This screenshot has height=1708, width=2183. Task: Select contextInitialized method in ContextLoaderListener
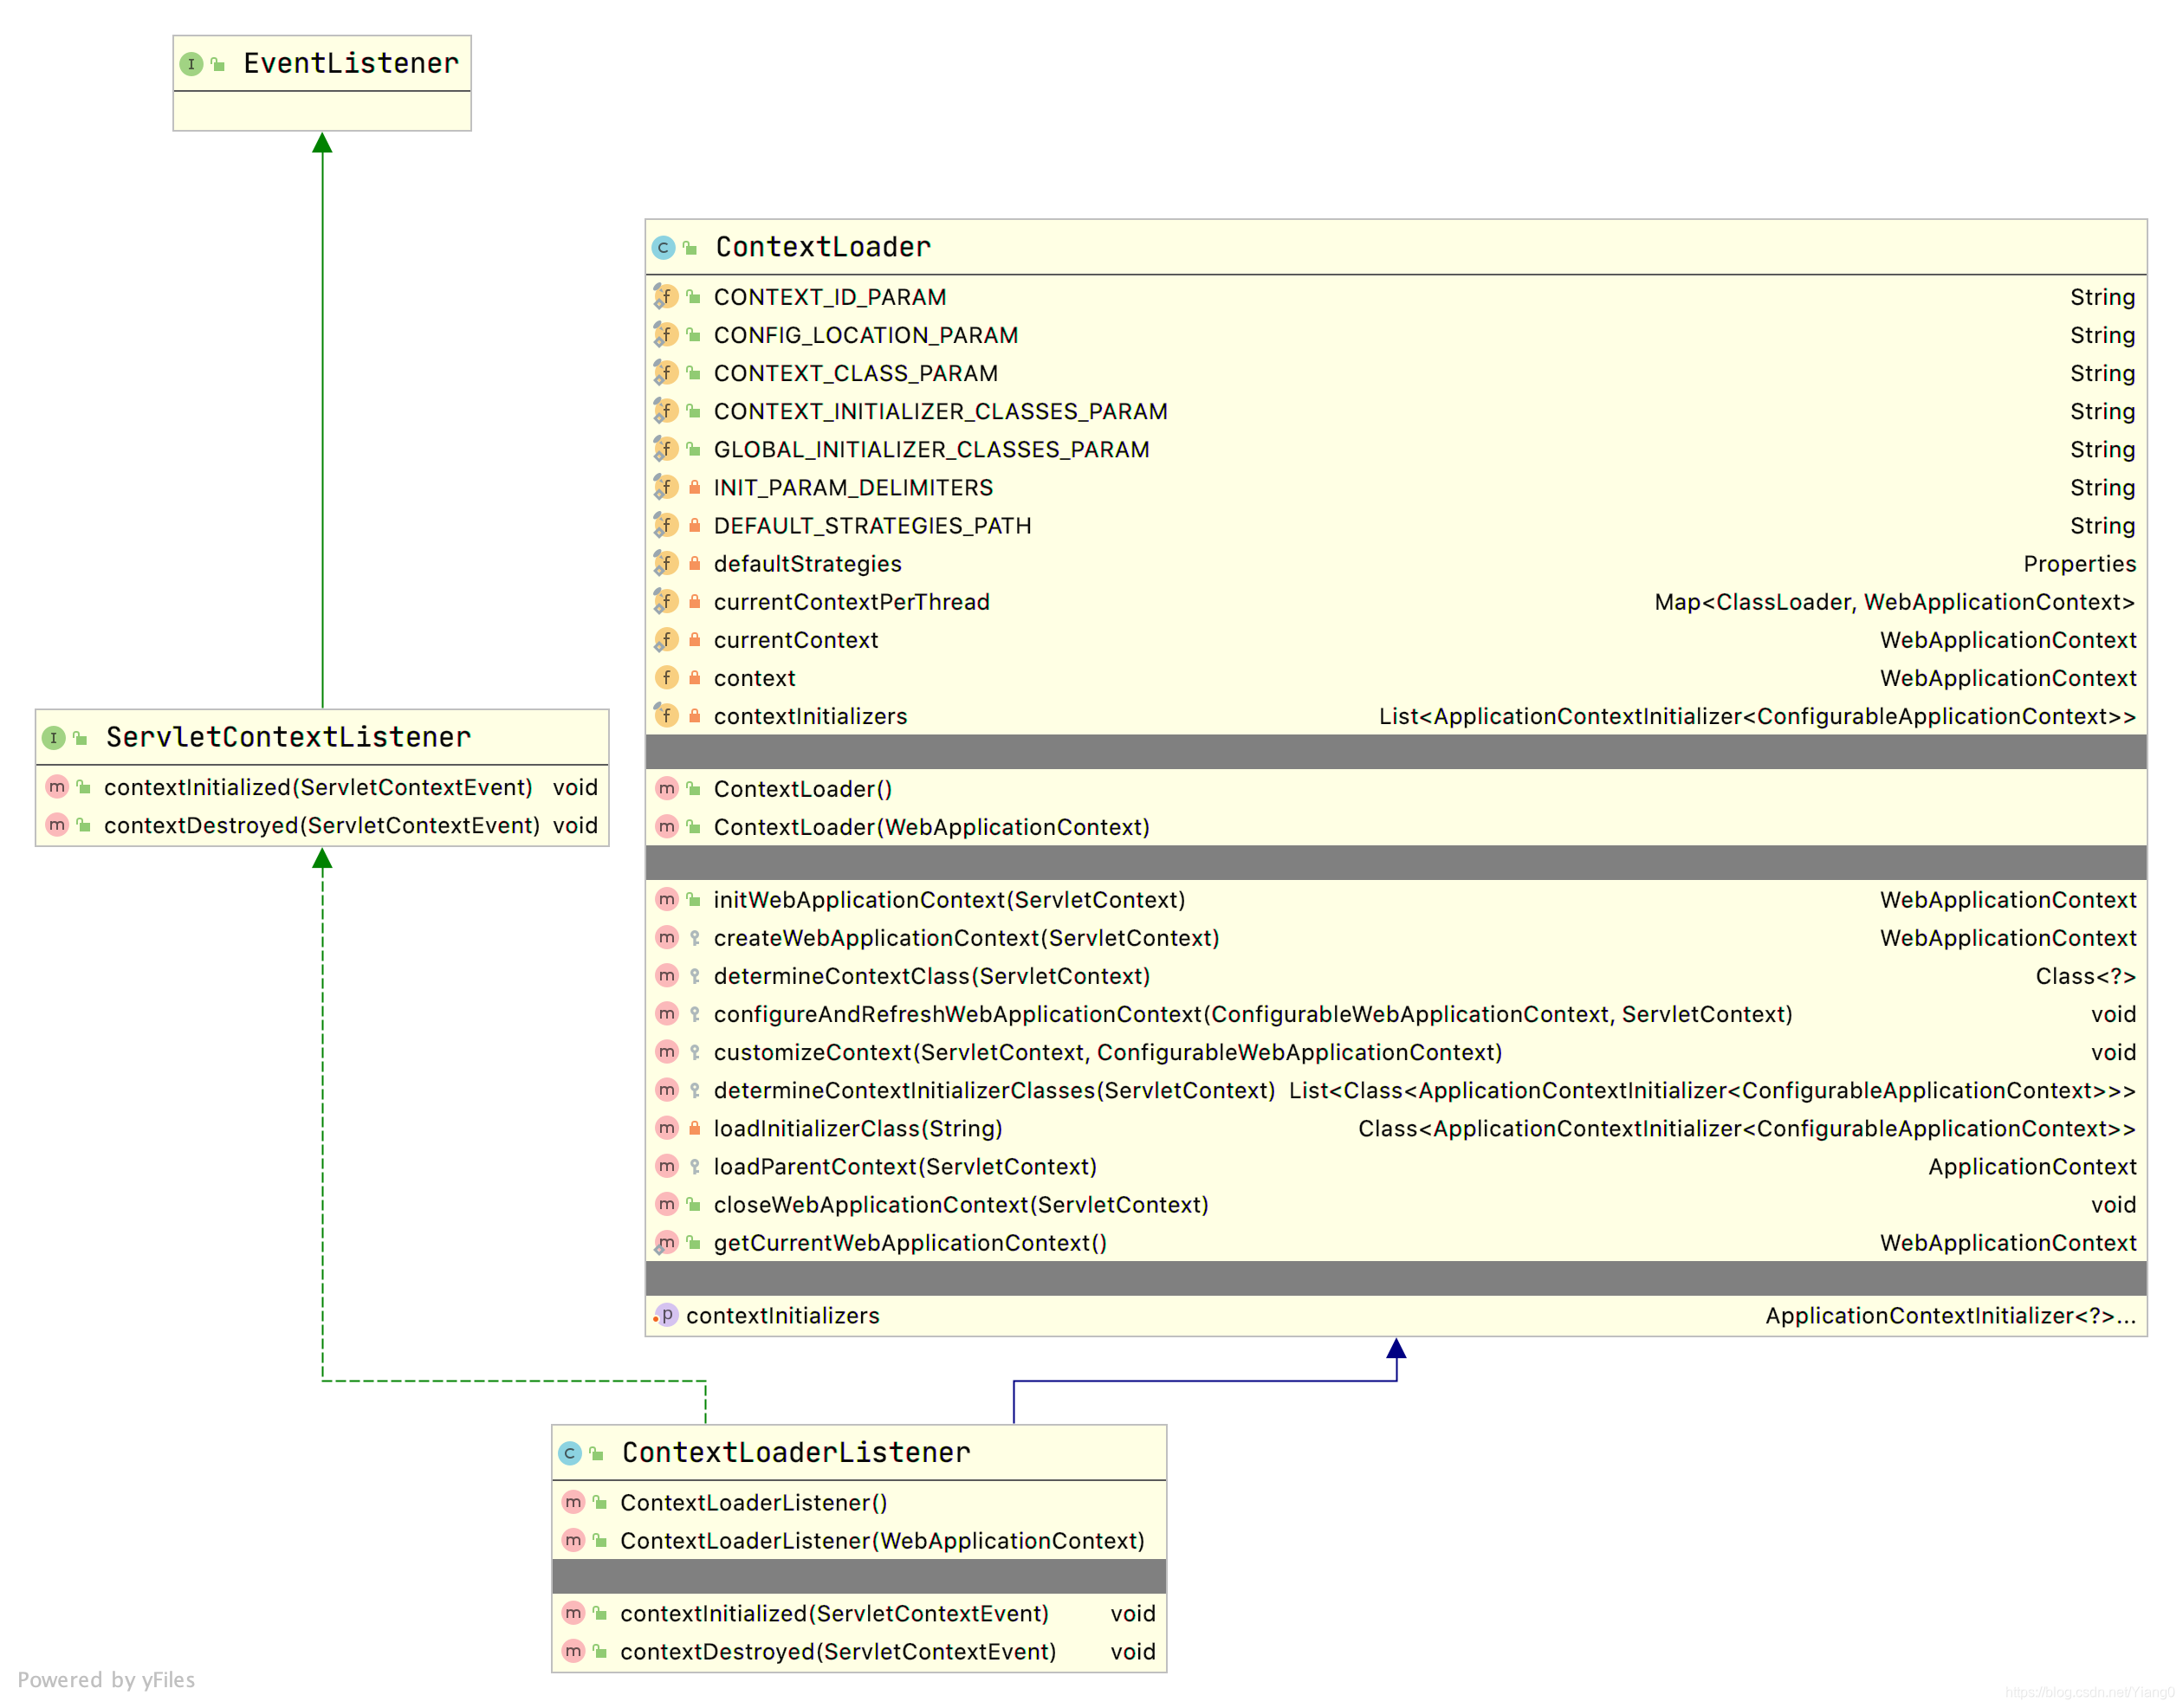(x=834, y=1613)
